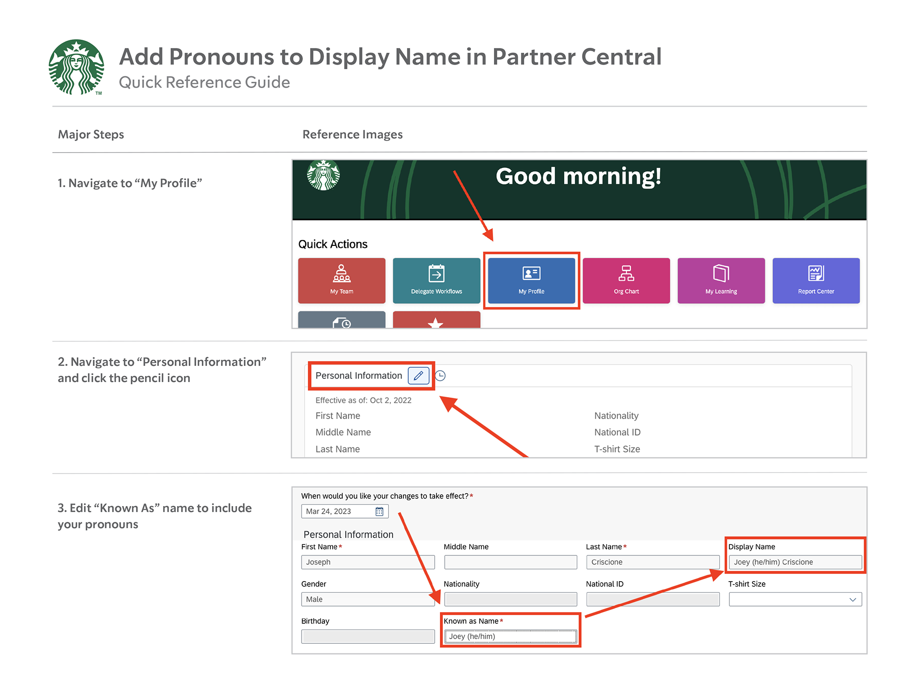This screenshot has height=696, width=919.
Task: Click the Mar 24, 2023 effective date field
Action: tap(345, 511)
